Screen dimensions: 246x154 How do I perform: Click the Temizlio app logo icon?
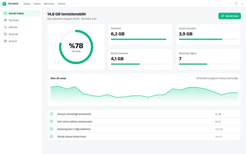click(4, 3)
